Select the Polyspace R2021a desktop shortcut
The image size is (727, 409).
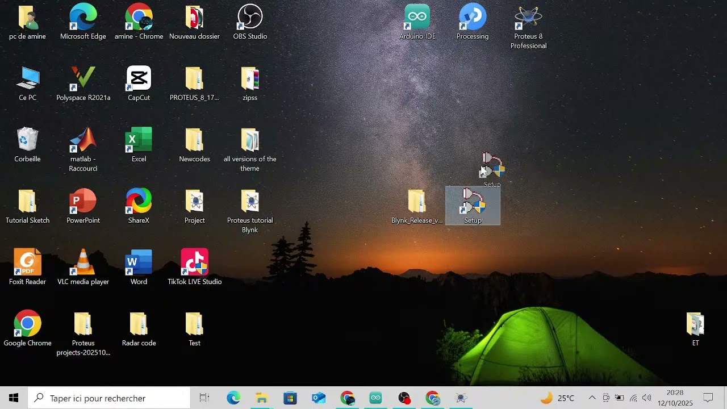83,84
